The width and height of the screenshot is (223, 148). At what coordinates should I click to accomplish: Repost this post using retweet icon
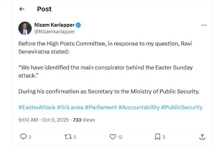point(67,137)
